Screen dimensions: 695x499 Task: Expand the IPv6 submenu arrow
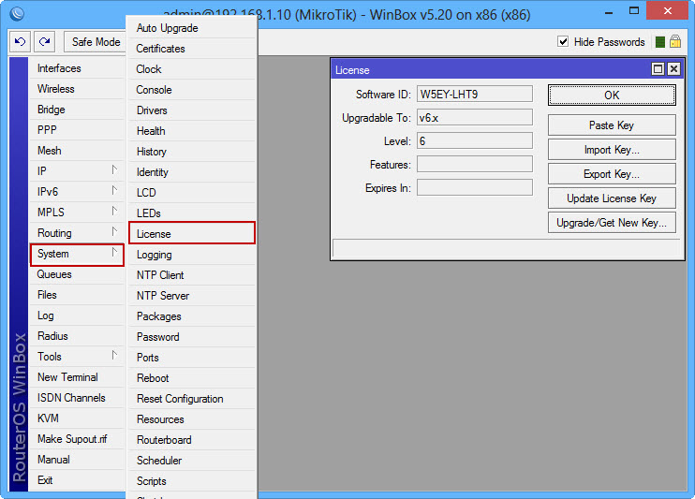pyautogui.click(x=114, y=191)
